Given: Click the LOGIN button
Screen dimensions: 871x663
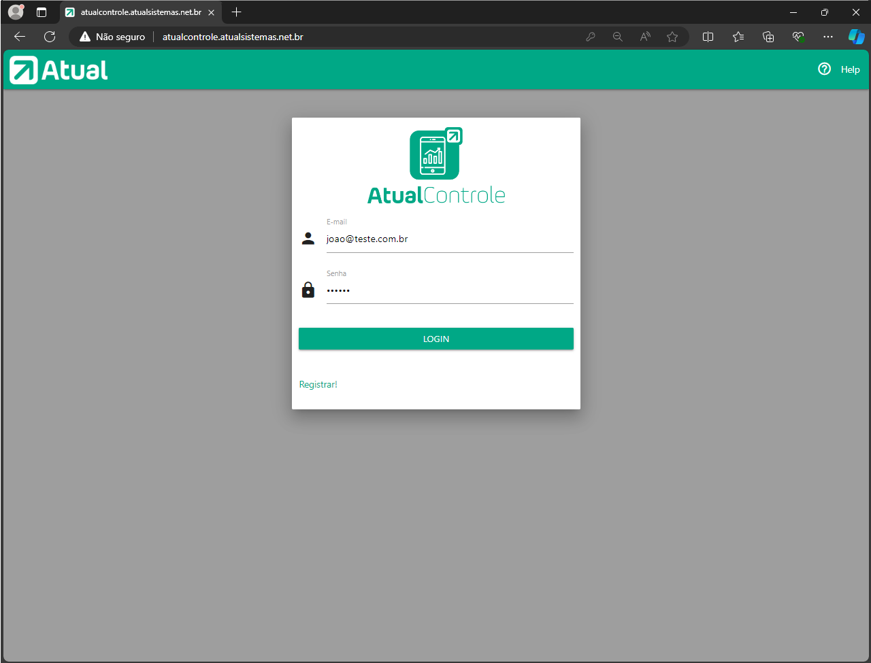Looking at the screenshot, I should click(x=436, y=339).
